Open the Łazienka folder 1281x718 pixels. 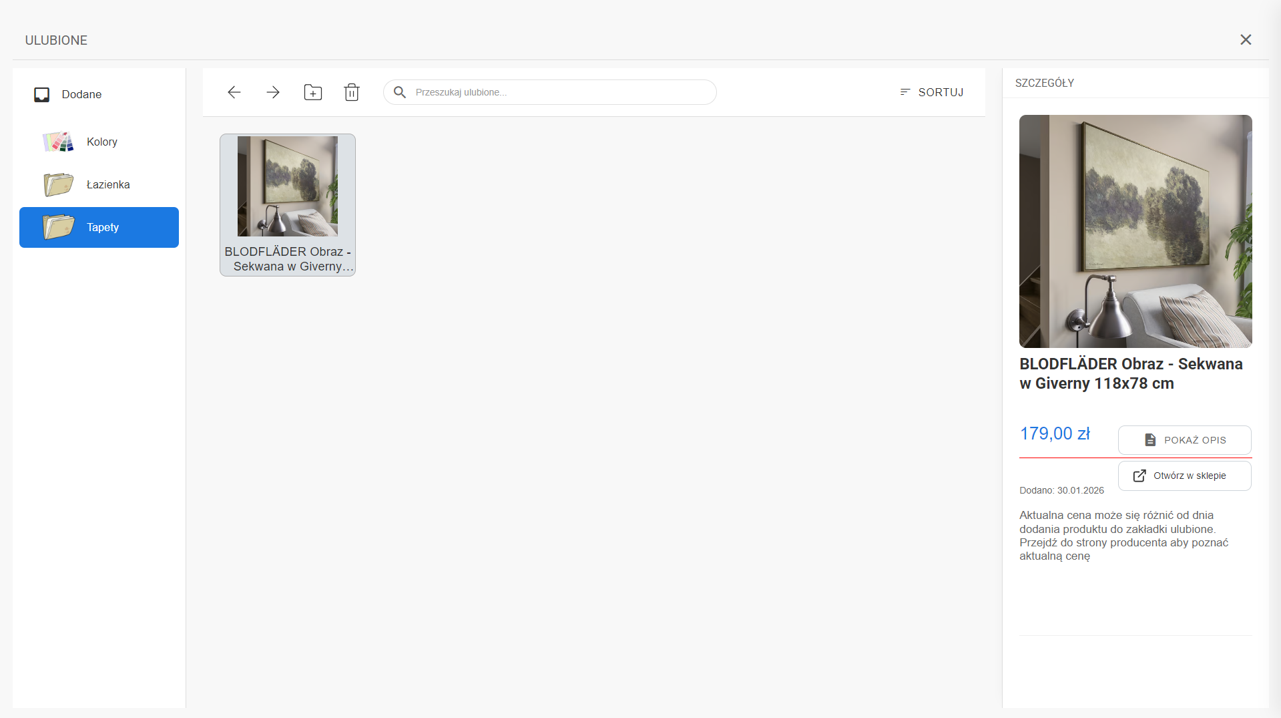coord(108,184)
